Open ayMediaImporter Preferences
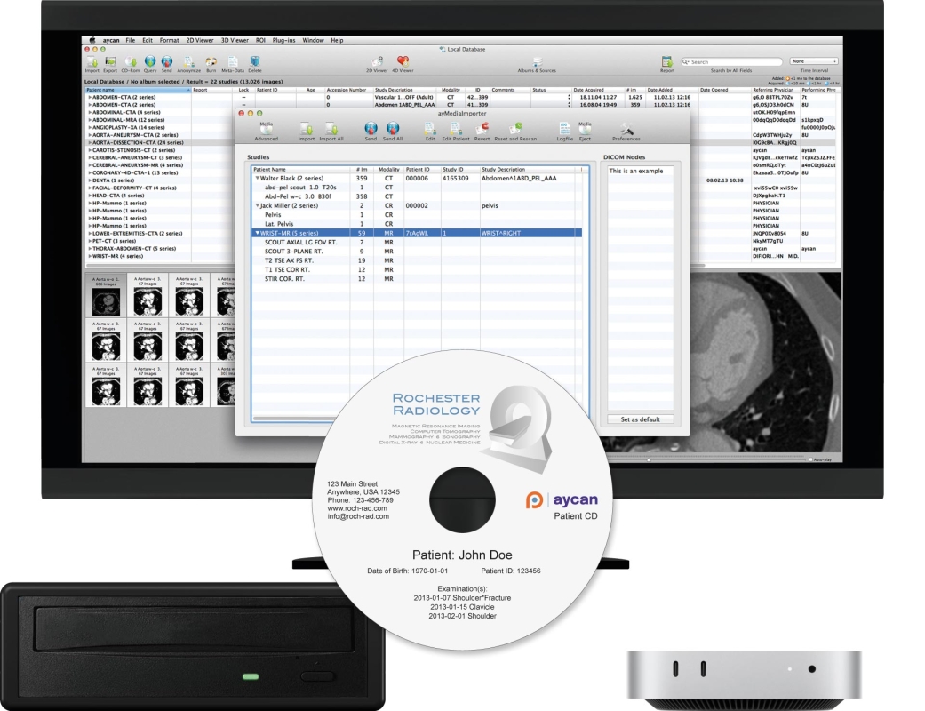Image resolution: width=925 pixels, height=711 pixels. point(626,129)
